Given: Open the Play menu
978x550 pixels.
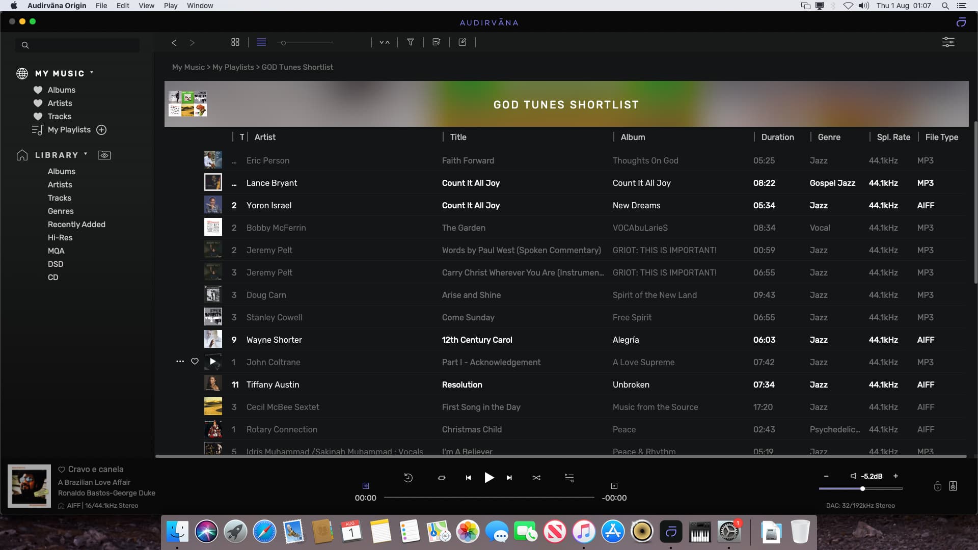Looking at the screenshot, I should 170,6.
